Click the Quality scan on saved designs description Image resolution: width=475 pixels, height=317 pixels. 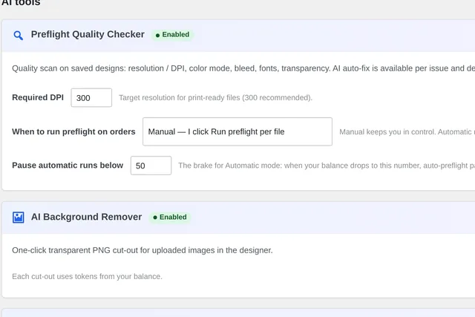pos(243,68)
